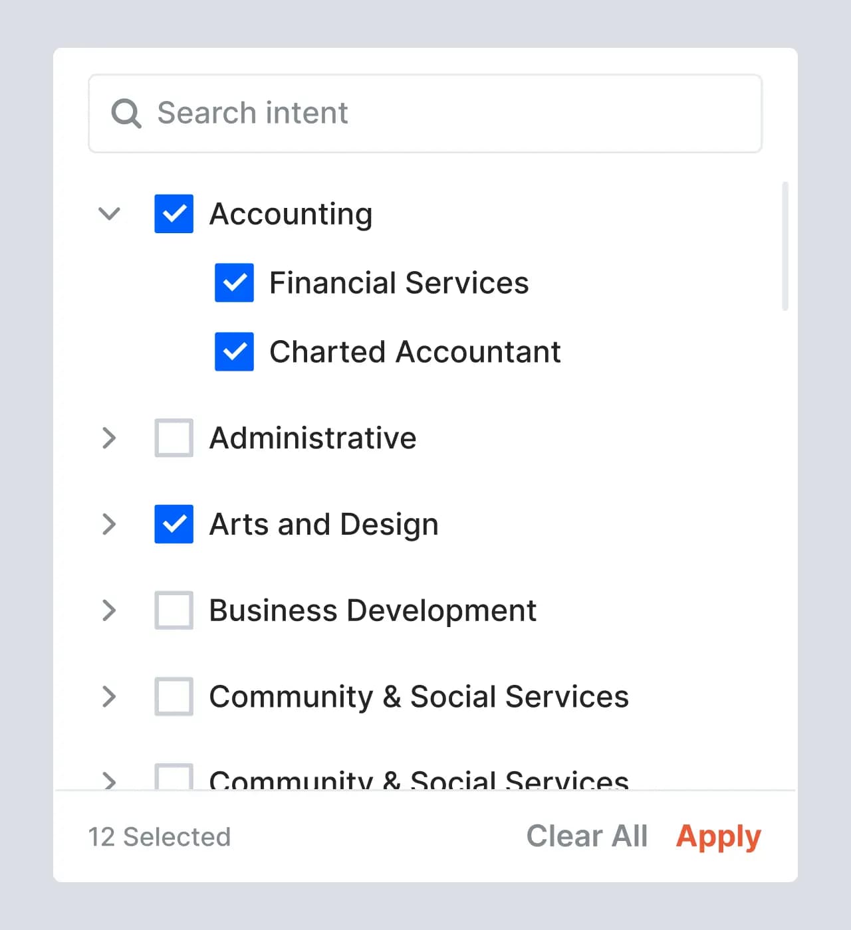Uncheck the Charted Accountant checkbox
Screen dimensions: 851x930
tap(234, 351)
